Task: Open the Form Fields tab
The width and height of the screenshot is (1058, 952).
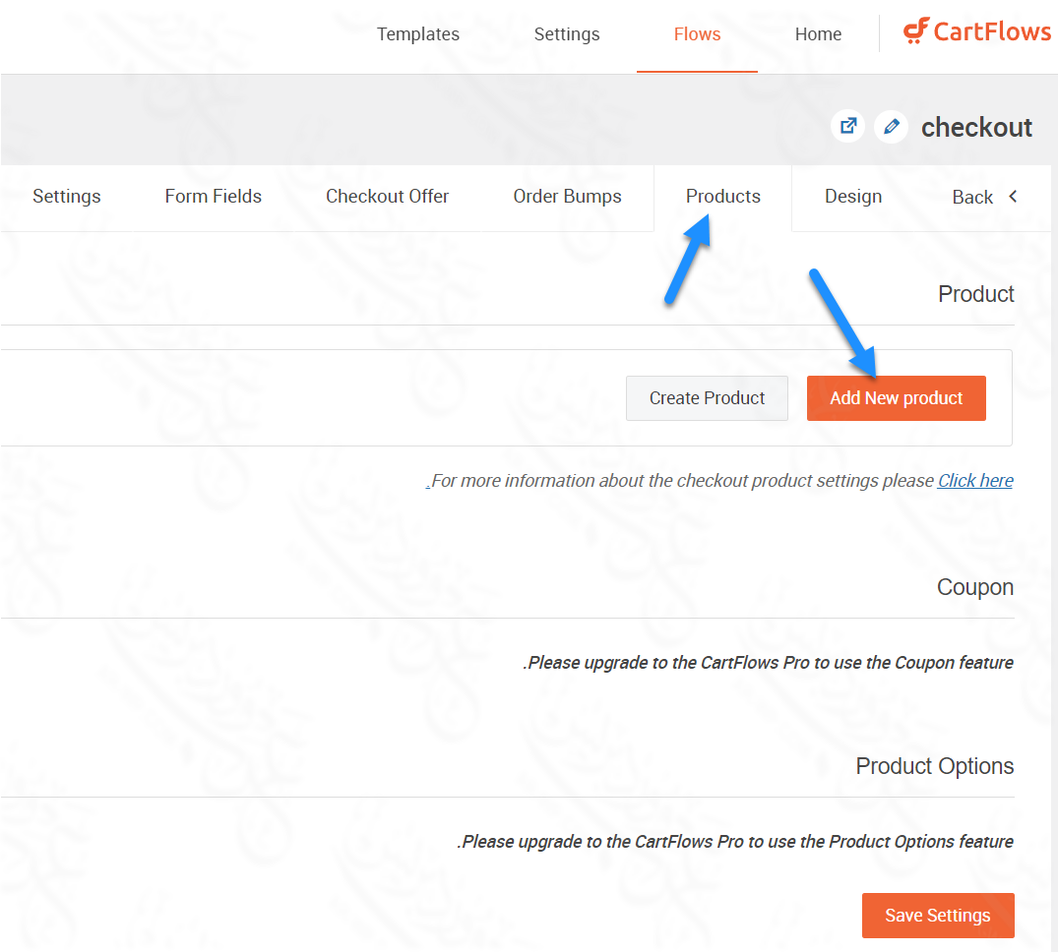Action: point(213,197)
